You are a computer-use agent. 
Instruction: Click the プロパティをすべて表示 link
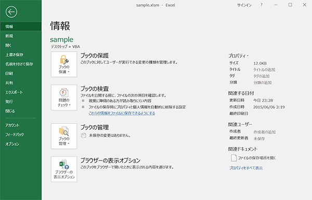(x=246, y=168)
